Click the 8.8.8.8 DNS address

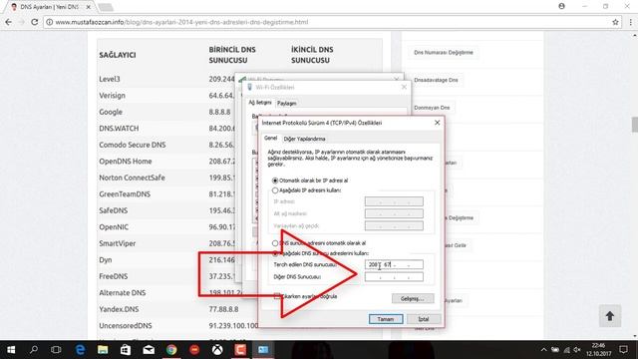pos(219,112)
